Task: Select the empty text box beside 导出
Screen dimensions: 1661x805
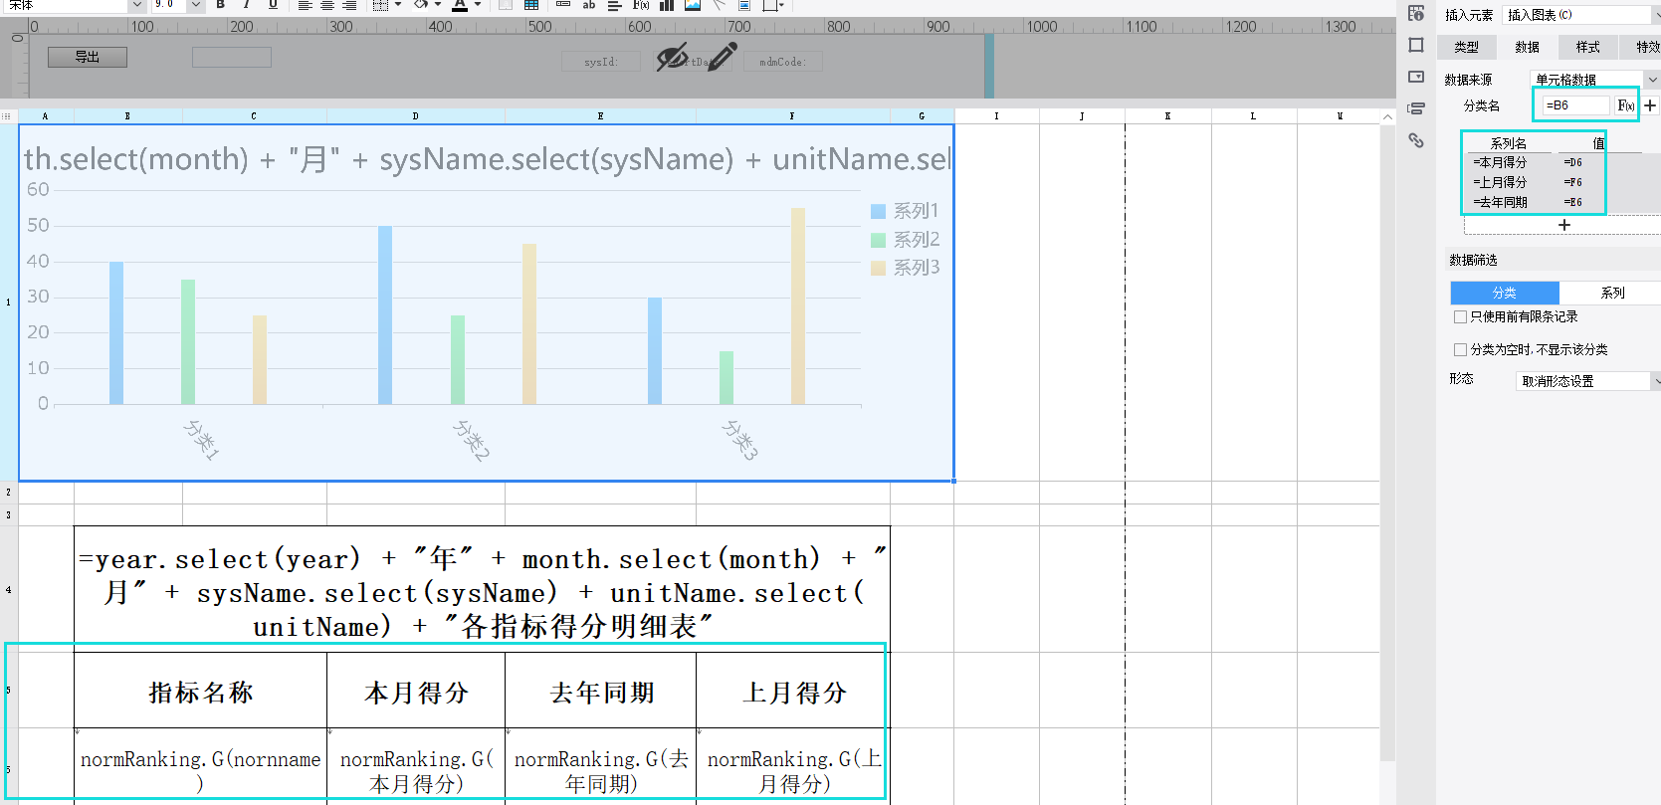Action: [x=232, y=58]
